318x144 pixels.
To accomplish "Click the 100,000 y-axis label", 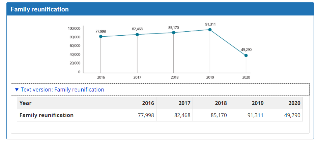I will pos(74,28).
